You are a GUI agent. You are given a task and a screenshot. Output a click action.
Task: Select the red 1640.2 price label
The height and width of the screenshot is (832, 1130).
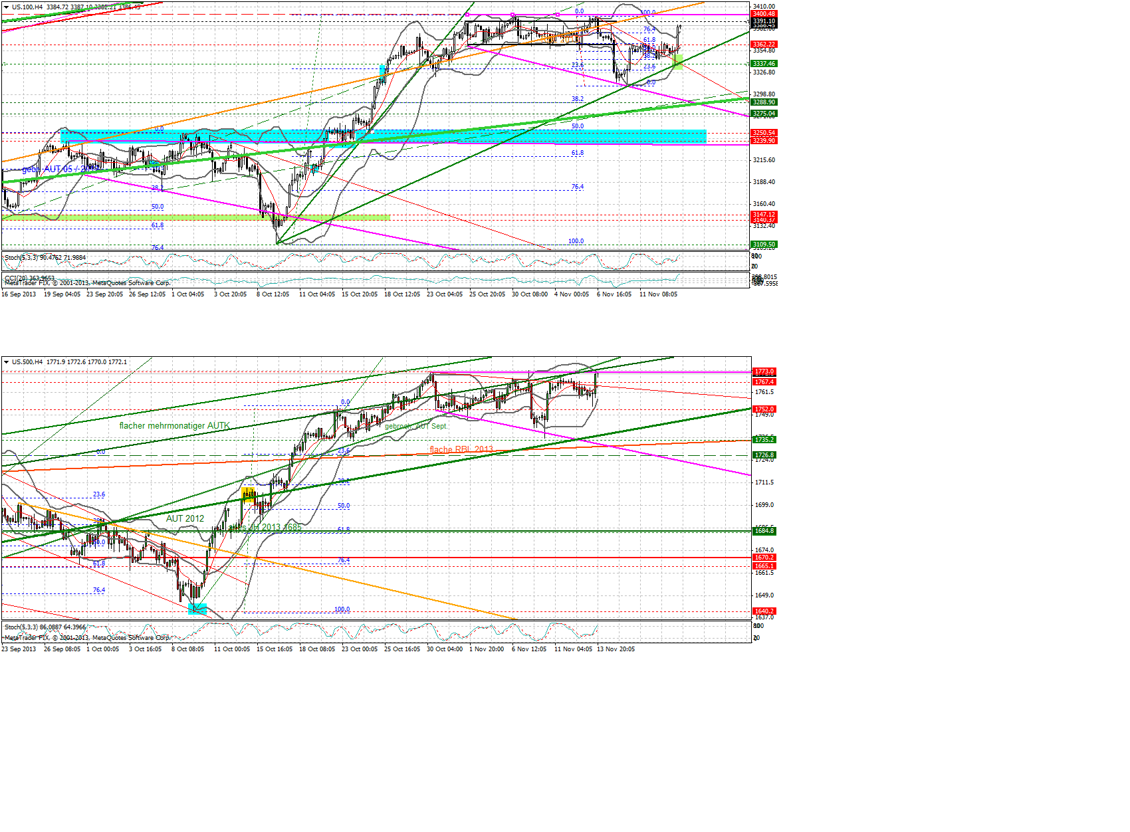pos(764,611)
